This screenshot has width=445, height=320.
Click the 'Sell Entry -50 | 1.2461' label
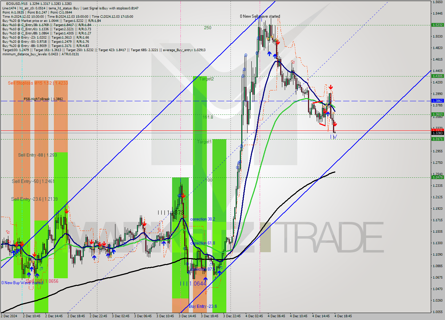click(x=33, y=181)
